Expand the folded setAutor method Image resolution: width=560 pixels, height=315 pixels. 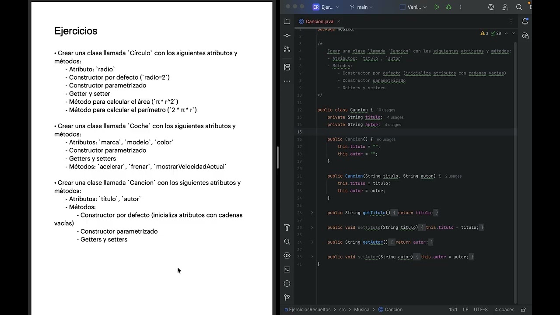312,257
